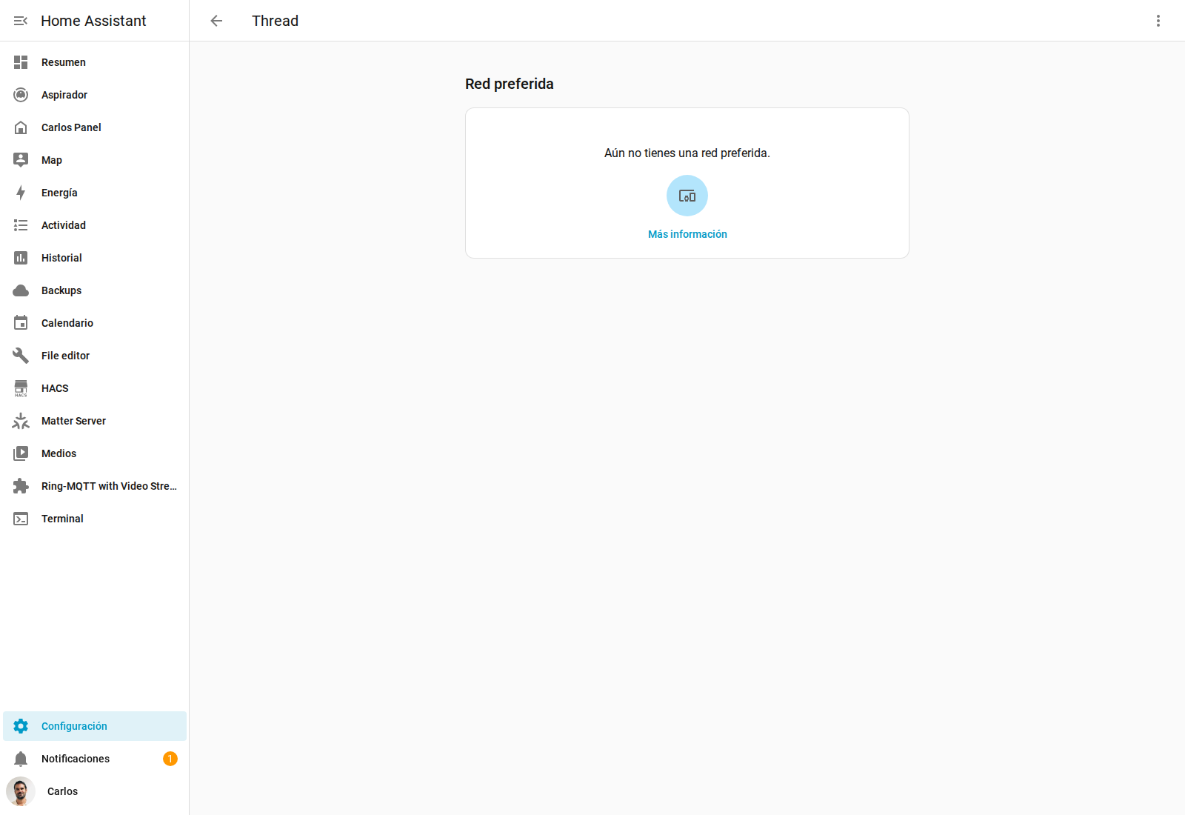This screenshot has height=815, width=1185.
Task: Click the orange notification count badge
Action: [x=170, y=759]
